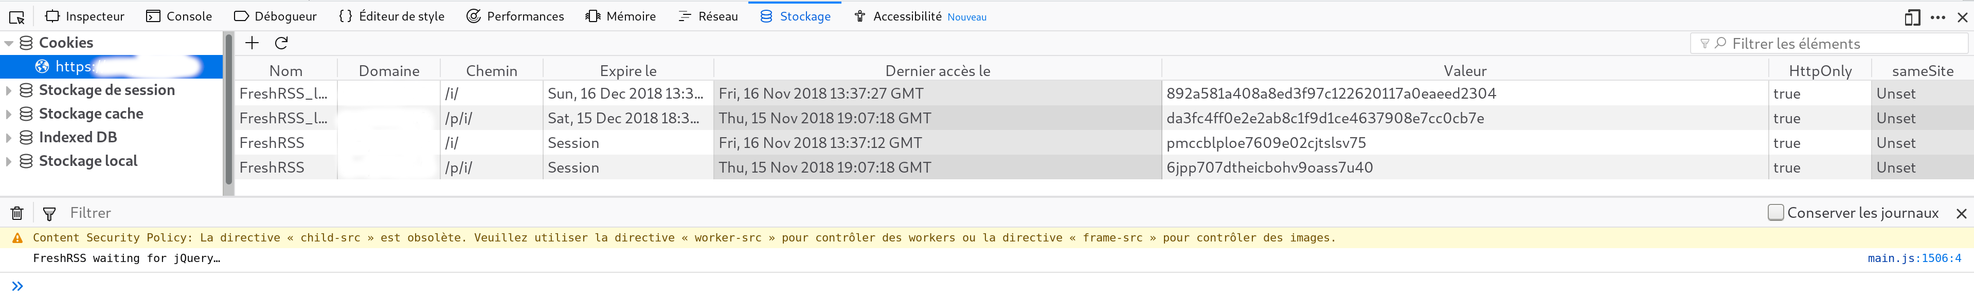Expand the Stockage local node
The image size is (1974, 299).
pos(9,161)
